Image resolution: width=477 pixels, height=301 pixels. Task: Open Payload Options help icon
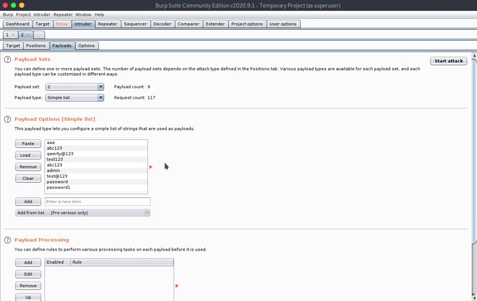pos(8,119)
